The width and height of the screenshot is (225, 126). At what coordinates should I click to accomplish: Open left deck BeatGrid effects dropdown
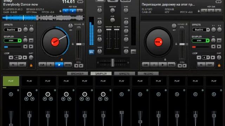[20, 30]
